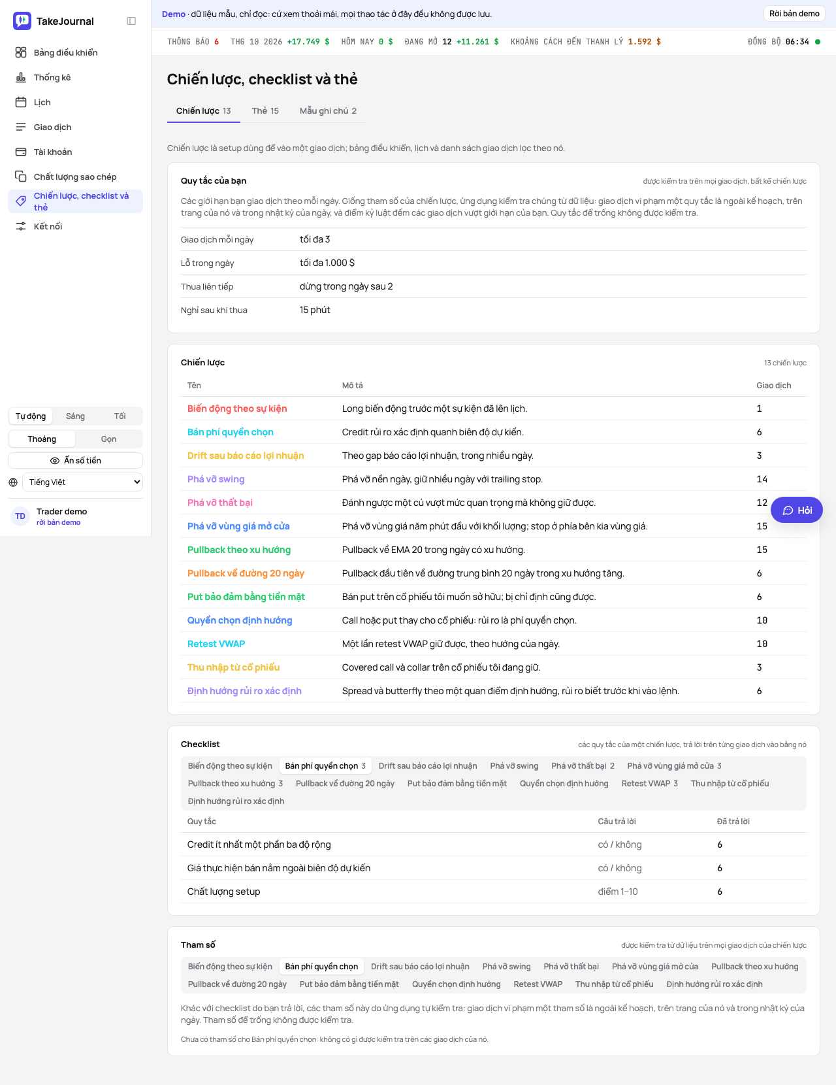Click the Chất lượng sao chép copy icon
This screenshot has width=836, height=1085.
21,176
